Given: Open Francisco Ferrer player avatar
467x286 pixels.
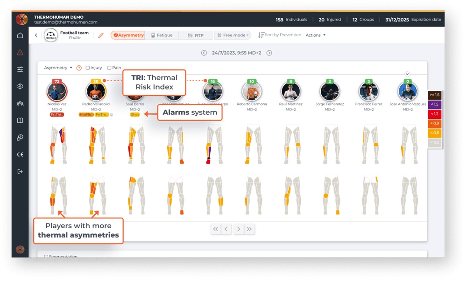Looking at the screenshot, I should (x=369, y=91).
